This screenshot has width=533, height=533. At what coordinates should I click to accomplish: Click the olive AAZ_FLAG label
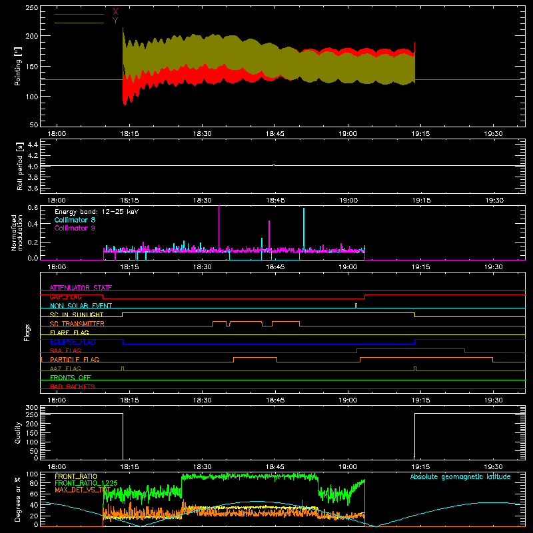(x=65, y=368)
